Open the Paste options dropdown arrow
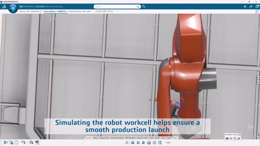 click(x=19, y=142)
